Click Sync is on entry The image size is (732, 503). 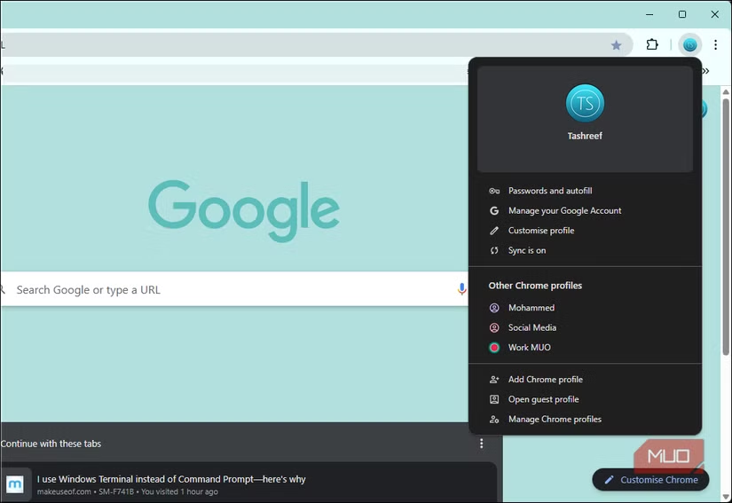526,250
